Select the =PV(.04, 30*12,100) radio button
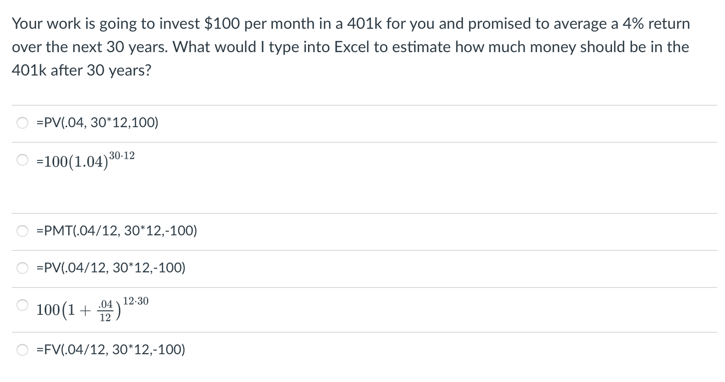 [x=23, y=124]
